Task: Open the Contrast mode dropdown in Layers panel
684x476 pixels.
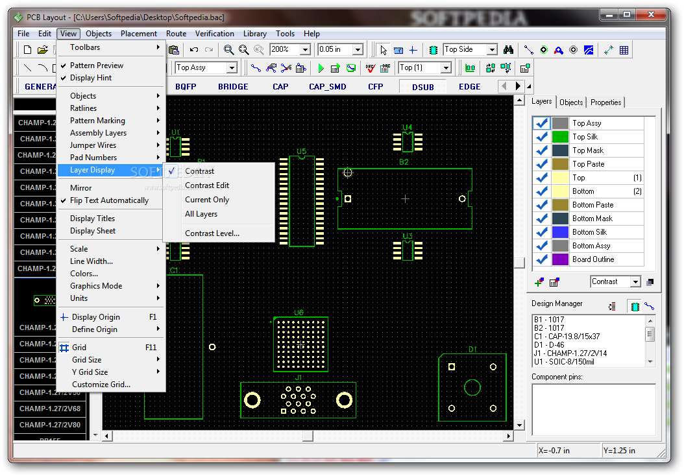Action: tap(635, 282)
